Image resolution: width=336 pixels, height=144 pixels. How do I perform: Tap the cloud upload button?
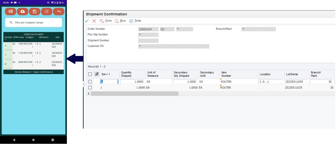[x=23, y=12]
